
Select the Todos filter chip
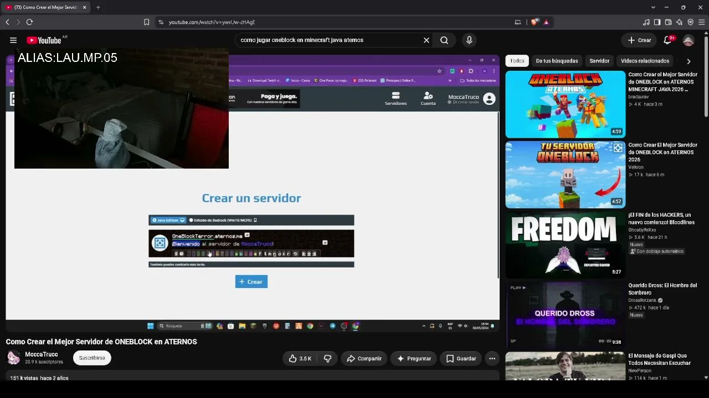[x=517, y=61]
